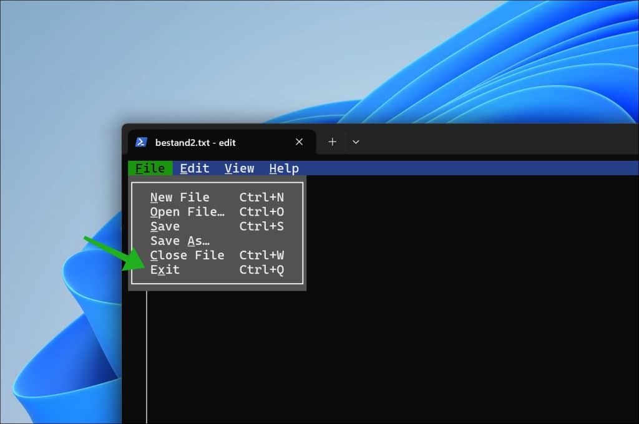Image resolution: width=639 pixels, height=424 pixels.
Task: Choose New File from the menu
Action: click(x=217, y=197)
